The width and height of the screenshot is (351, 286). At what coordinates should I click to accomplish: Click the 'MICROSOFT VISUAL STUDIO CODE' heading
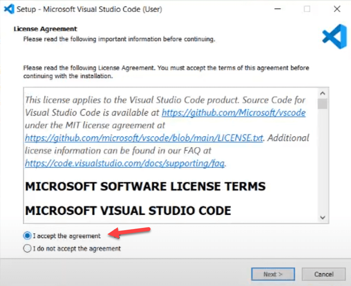[x=128, y=210]
